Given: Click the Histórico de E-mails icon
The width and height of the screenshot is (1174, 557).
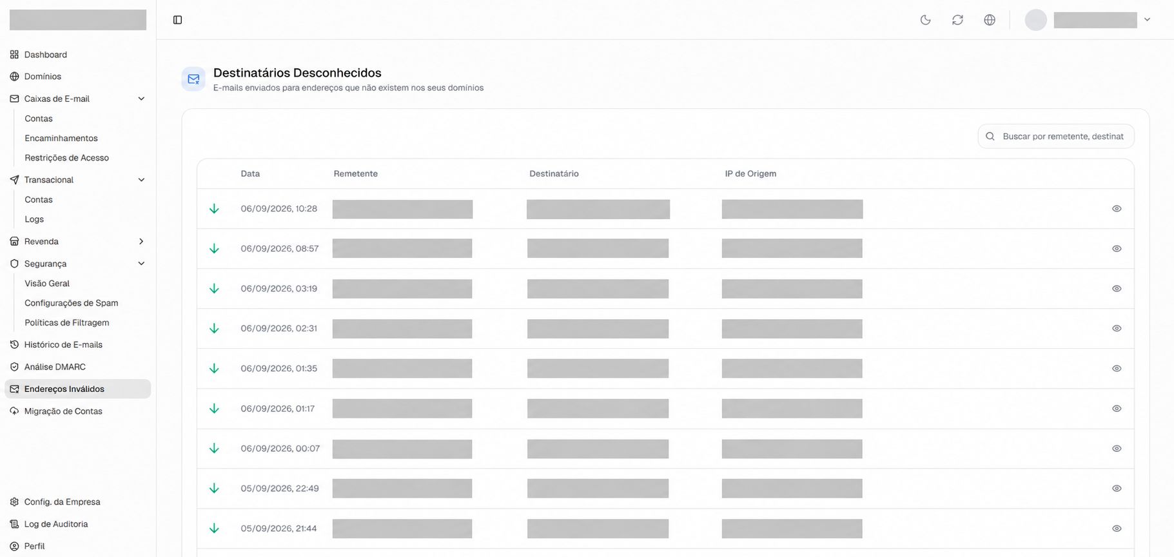Looking at the screenshot, I should tap(14, 345).
